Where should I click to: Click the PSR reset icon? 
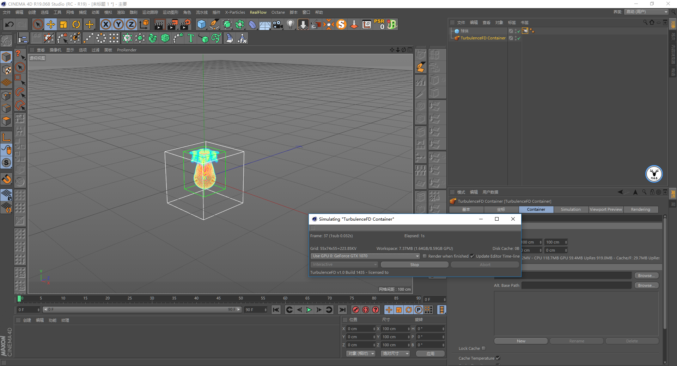point(379,24)
